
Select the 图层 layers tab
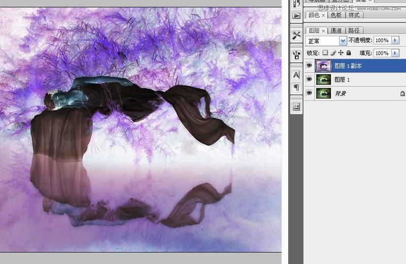pos(314,30)
